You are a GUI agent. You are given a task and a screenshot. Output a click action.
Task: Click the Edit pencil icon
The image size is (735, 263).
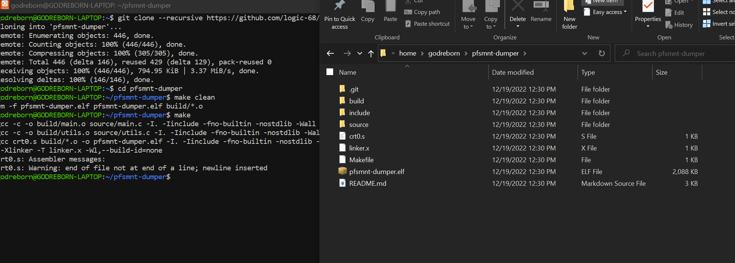(668, 13)
